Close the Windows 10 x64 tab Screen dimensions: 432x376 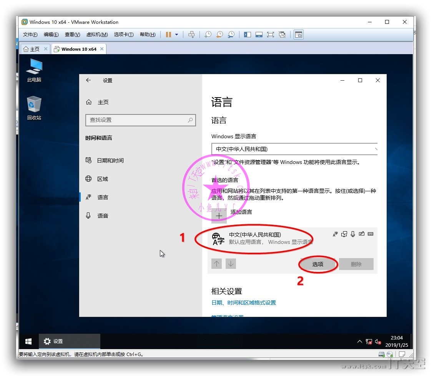pyautogui.click(x=102, y=49)
